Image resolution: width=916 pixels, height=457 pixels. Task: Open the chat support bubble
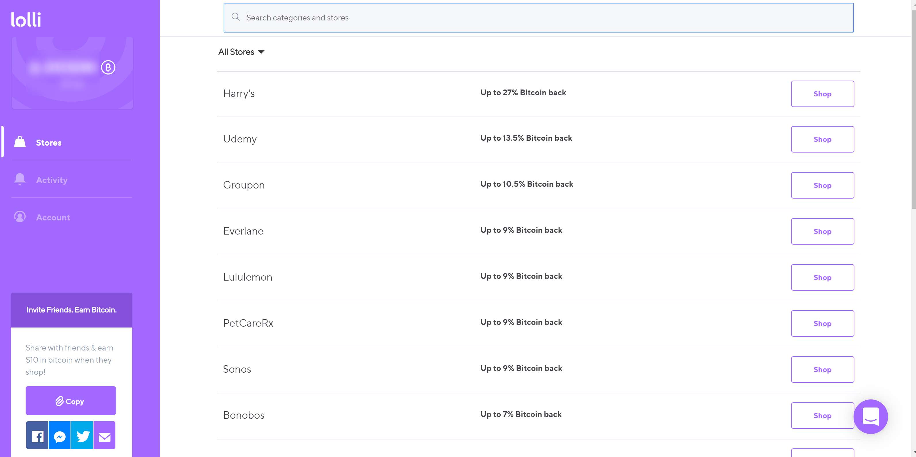pyautogui.click(x=871, y=416)
